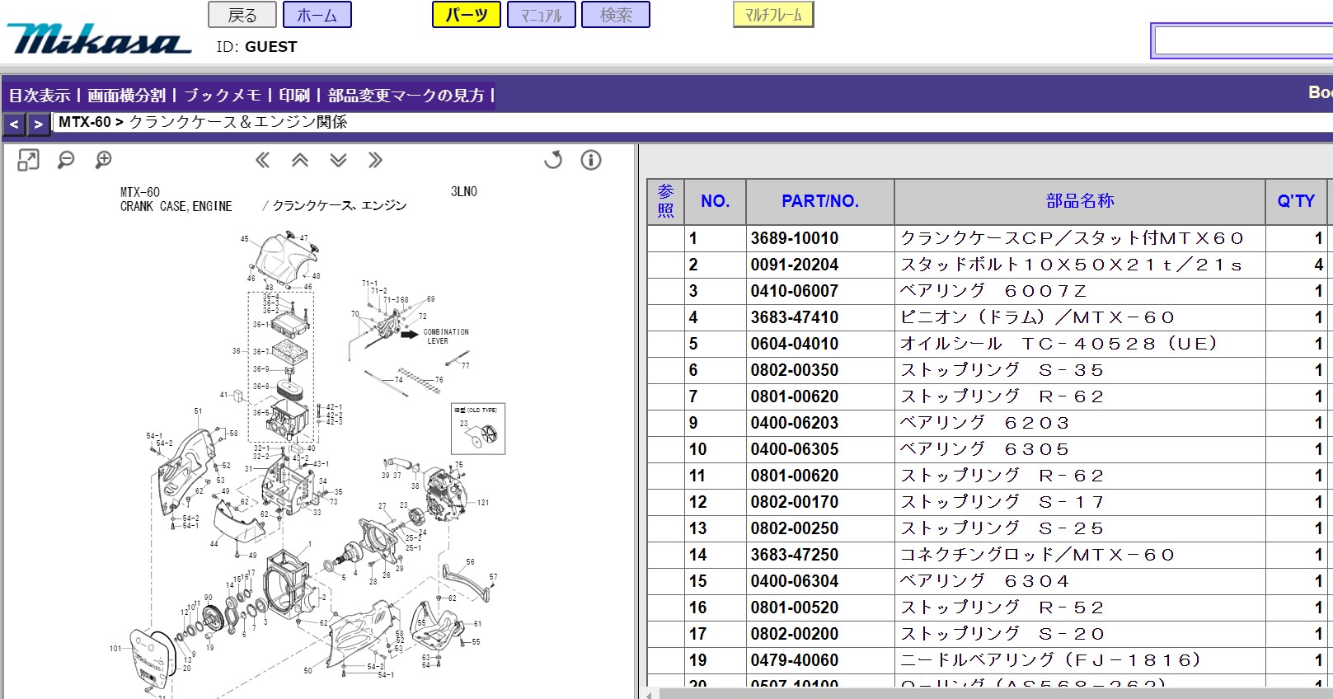Click ベアリング 6007Z part name
The image size is (1333, 699).
click(994, 291)
